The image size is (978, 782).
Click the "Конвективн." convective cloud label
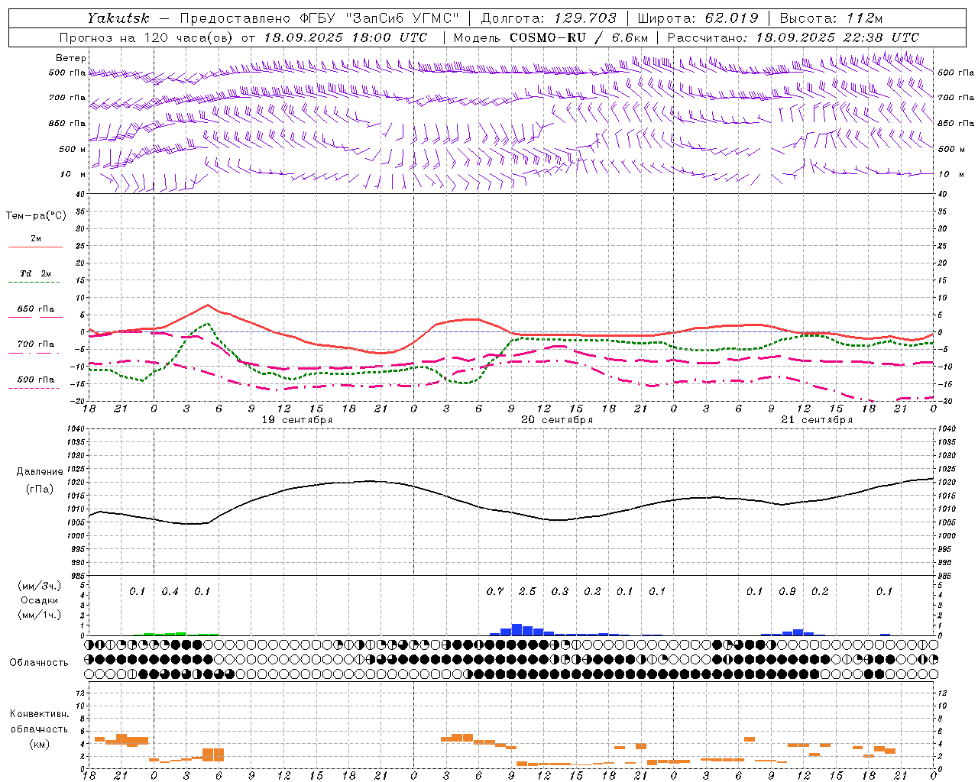(x=39, y=714)
